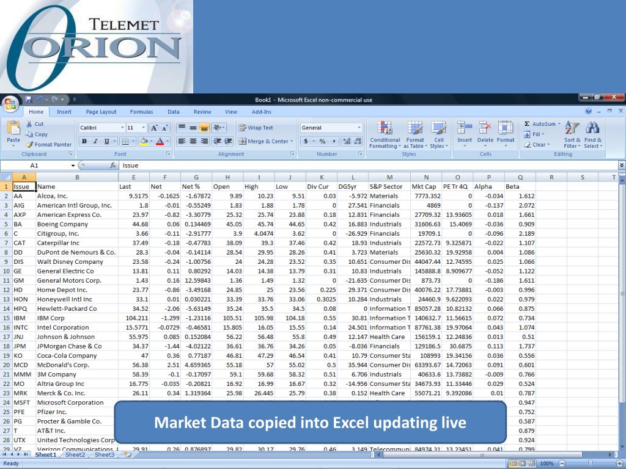Toggle Bottom Align in the Alignment group
Viewport: 626px width, 469px height.
click(x=204, y=128)
